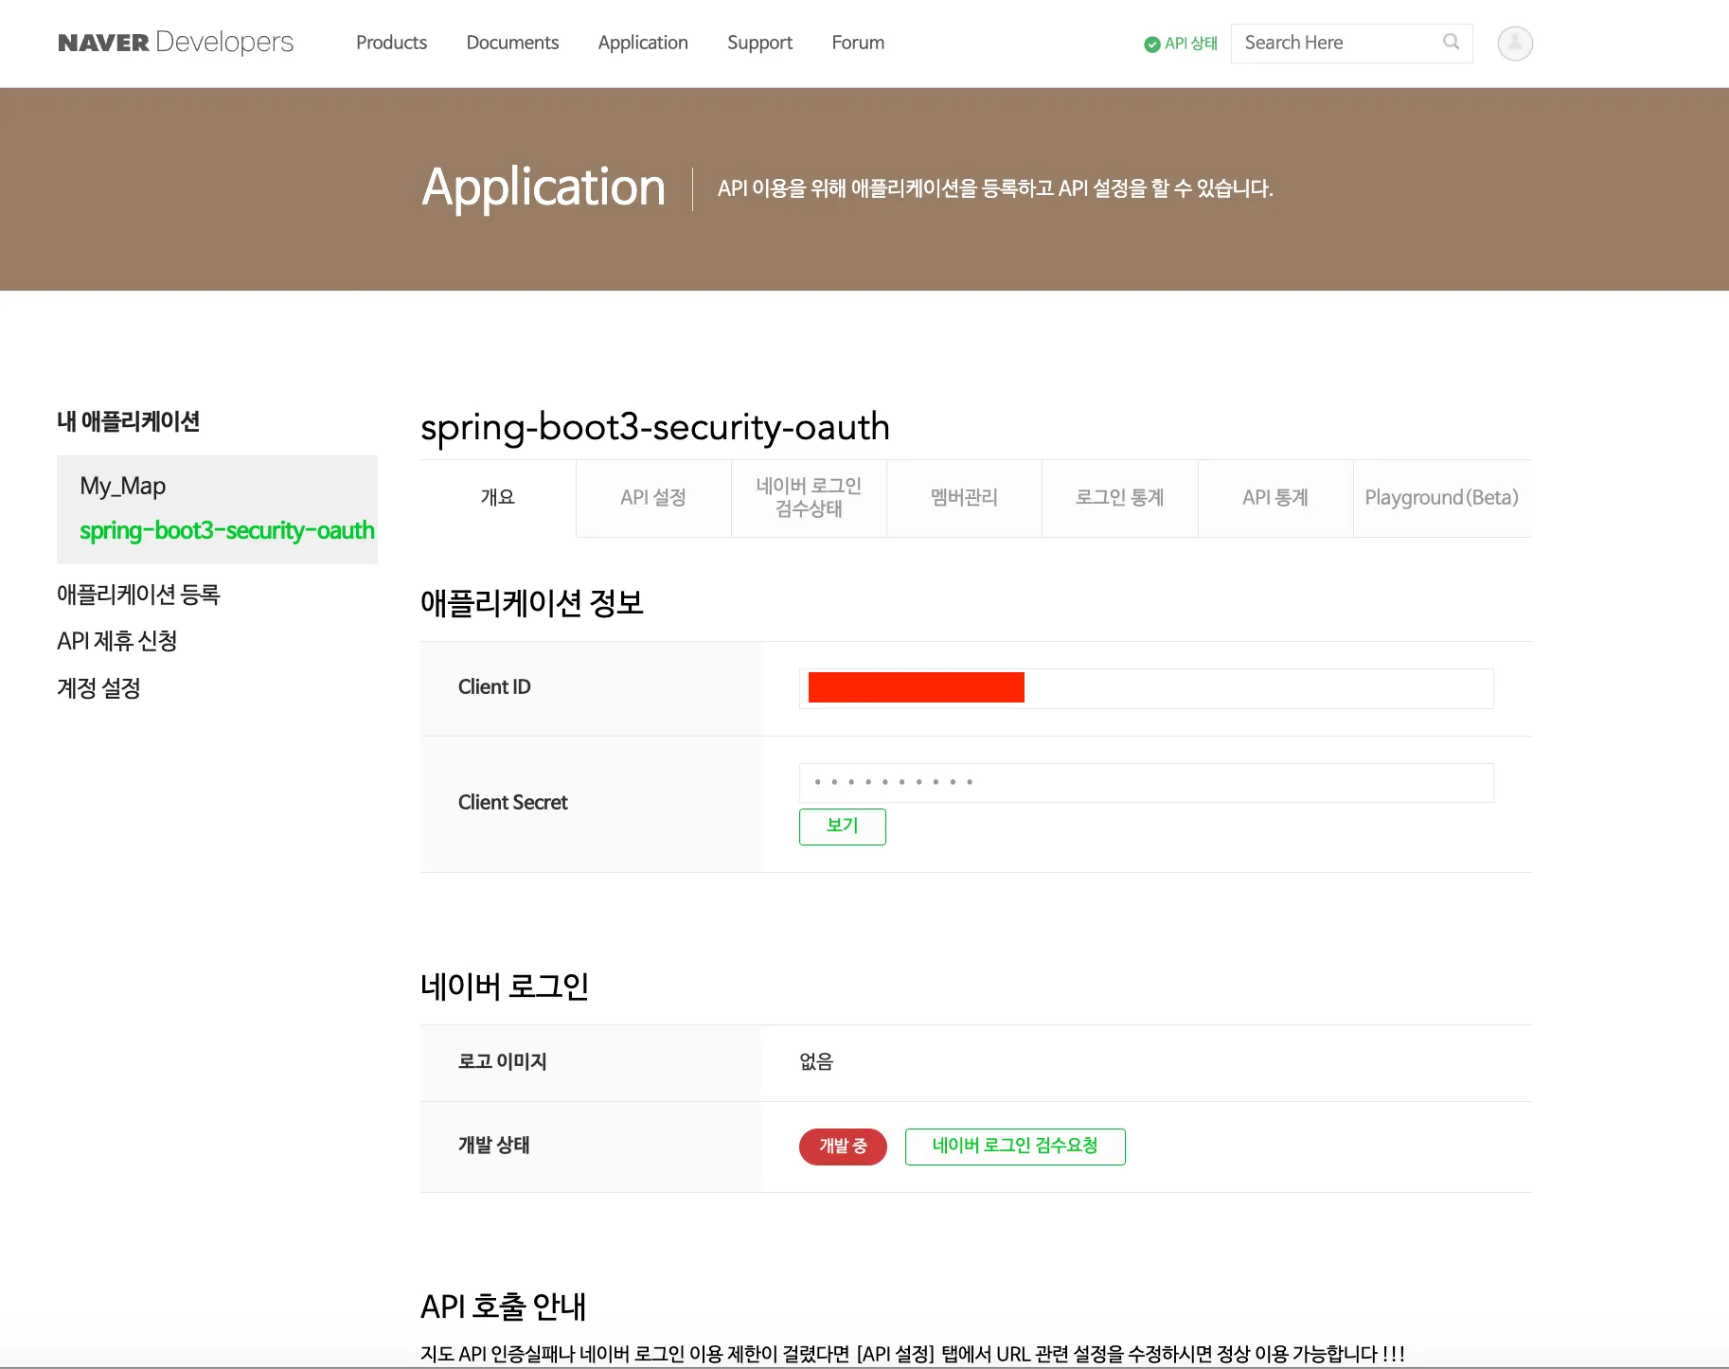Select spring-boot3-security-oauth in sidebar
1729x1369 pixels.
pos(227,530)
